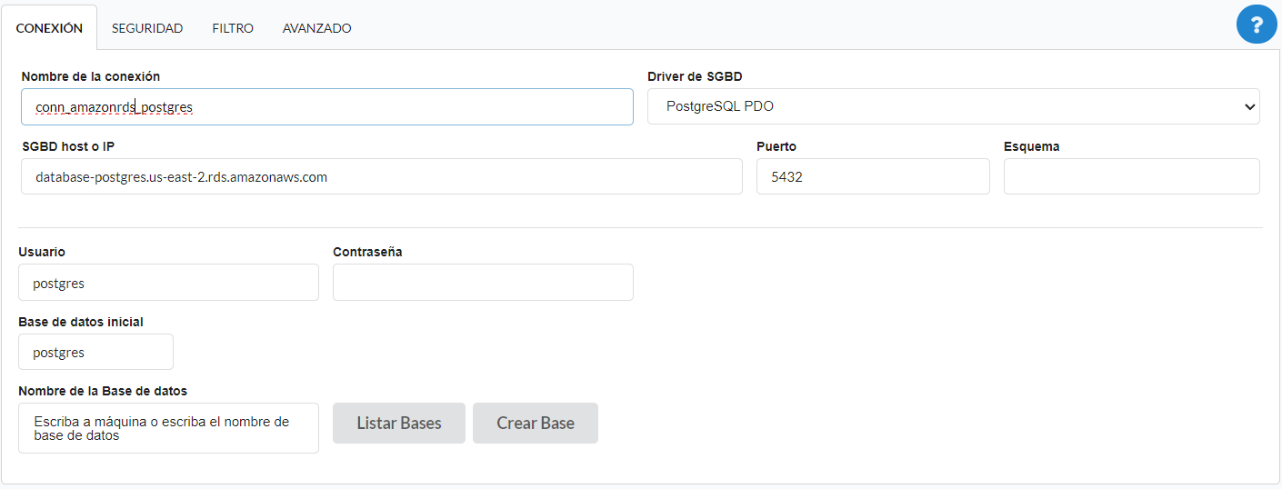This screenshot has height=489, width=1282.
Task: Click the Listar Bases button
Action: pyautogui.click(x=399, y=424)
